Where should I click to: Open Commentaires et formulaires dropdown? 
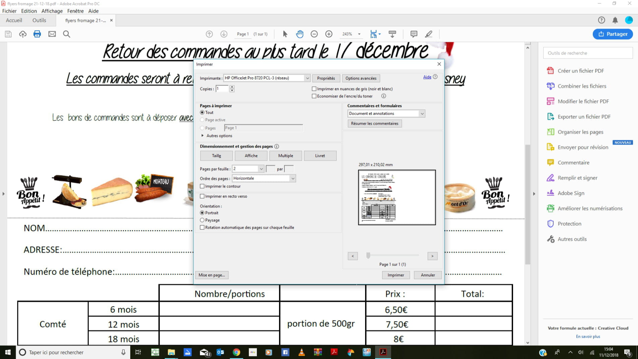pos(386,114)
